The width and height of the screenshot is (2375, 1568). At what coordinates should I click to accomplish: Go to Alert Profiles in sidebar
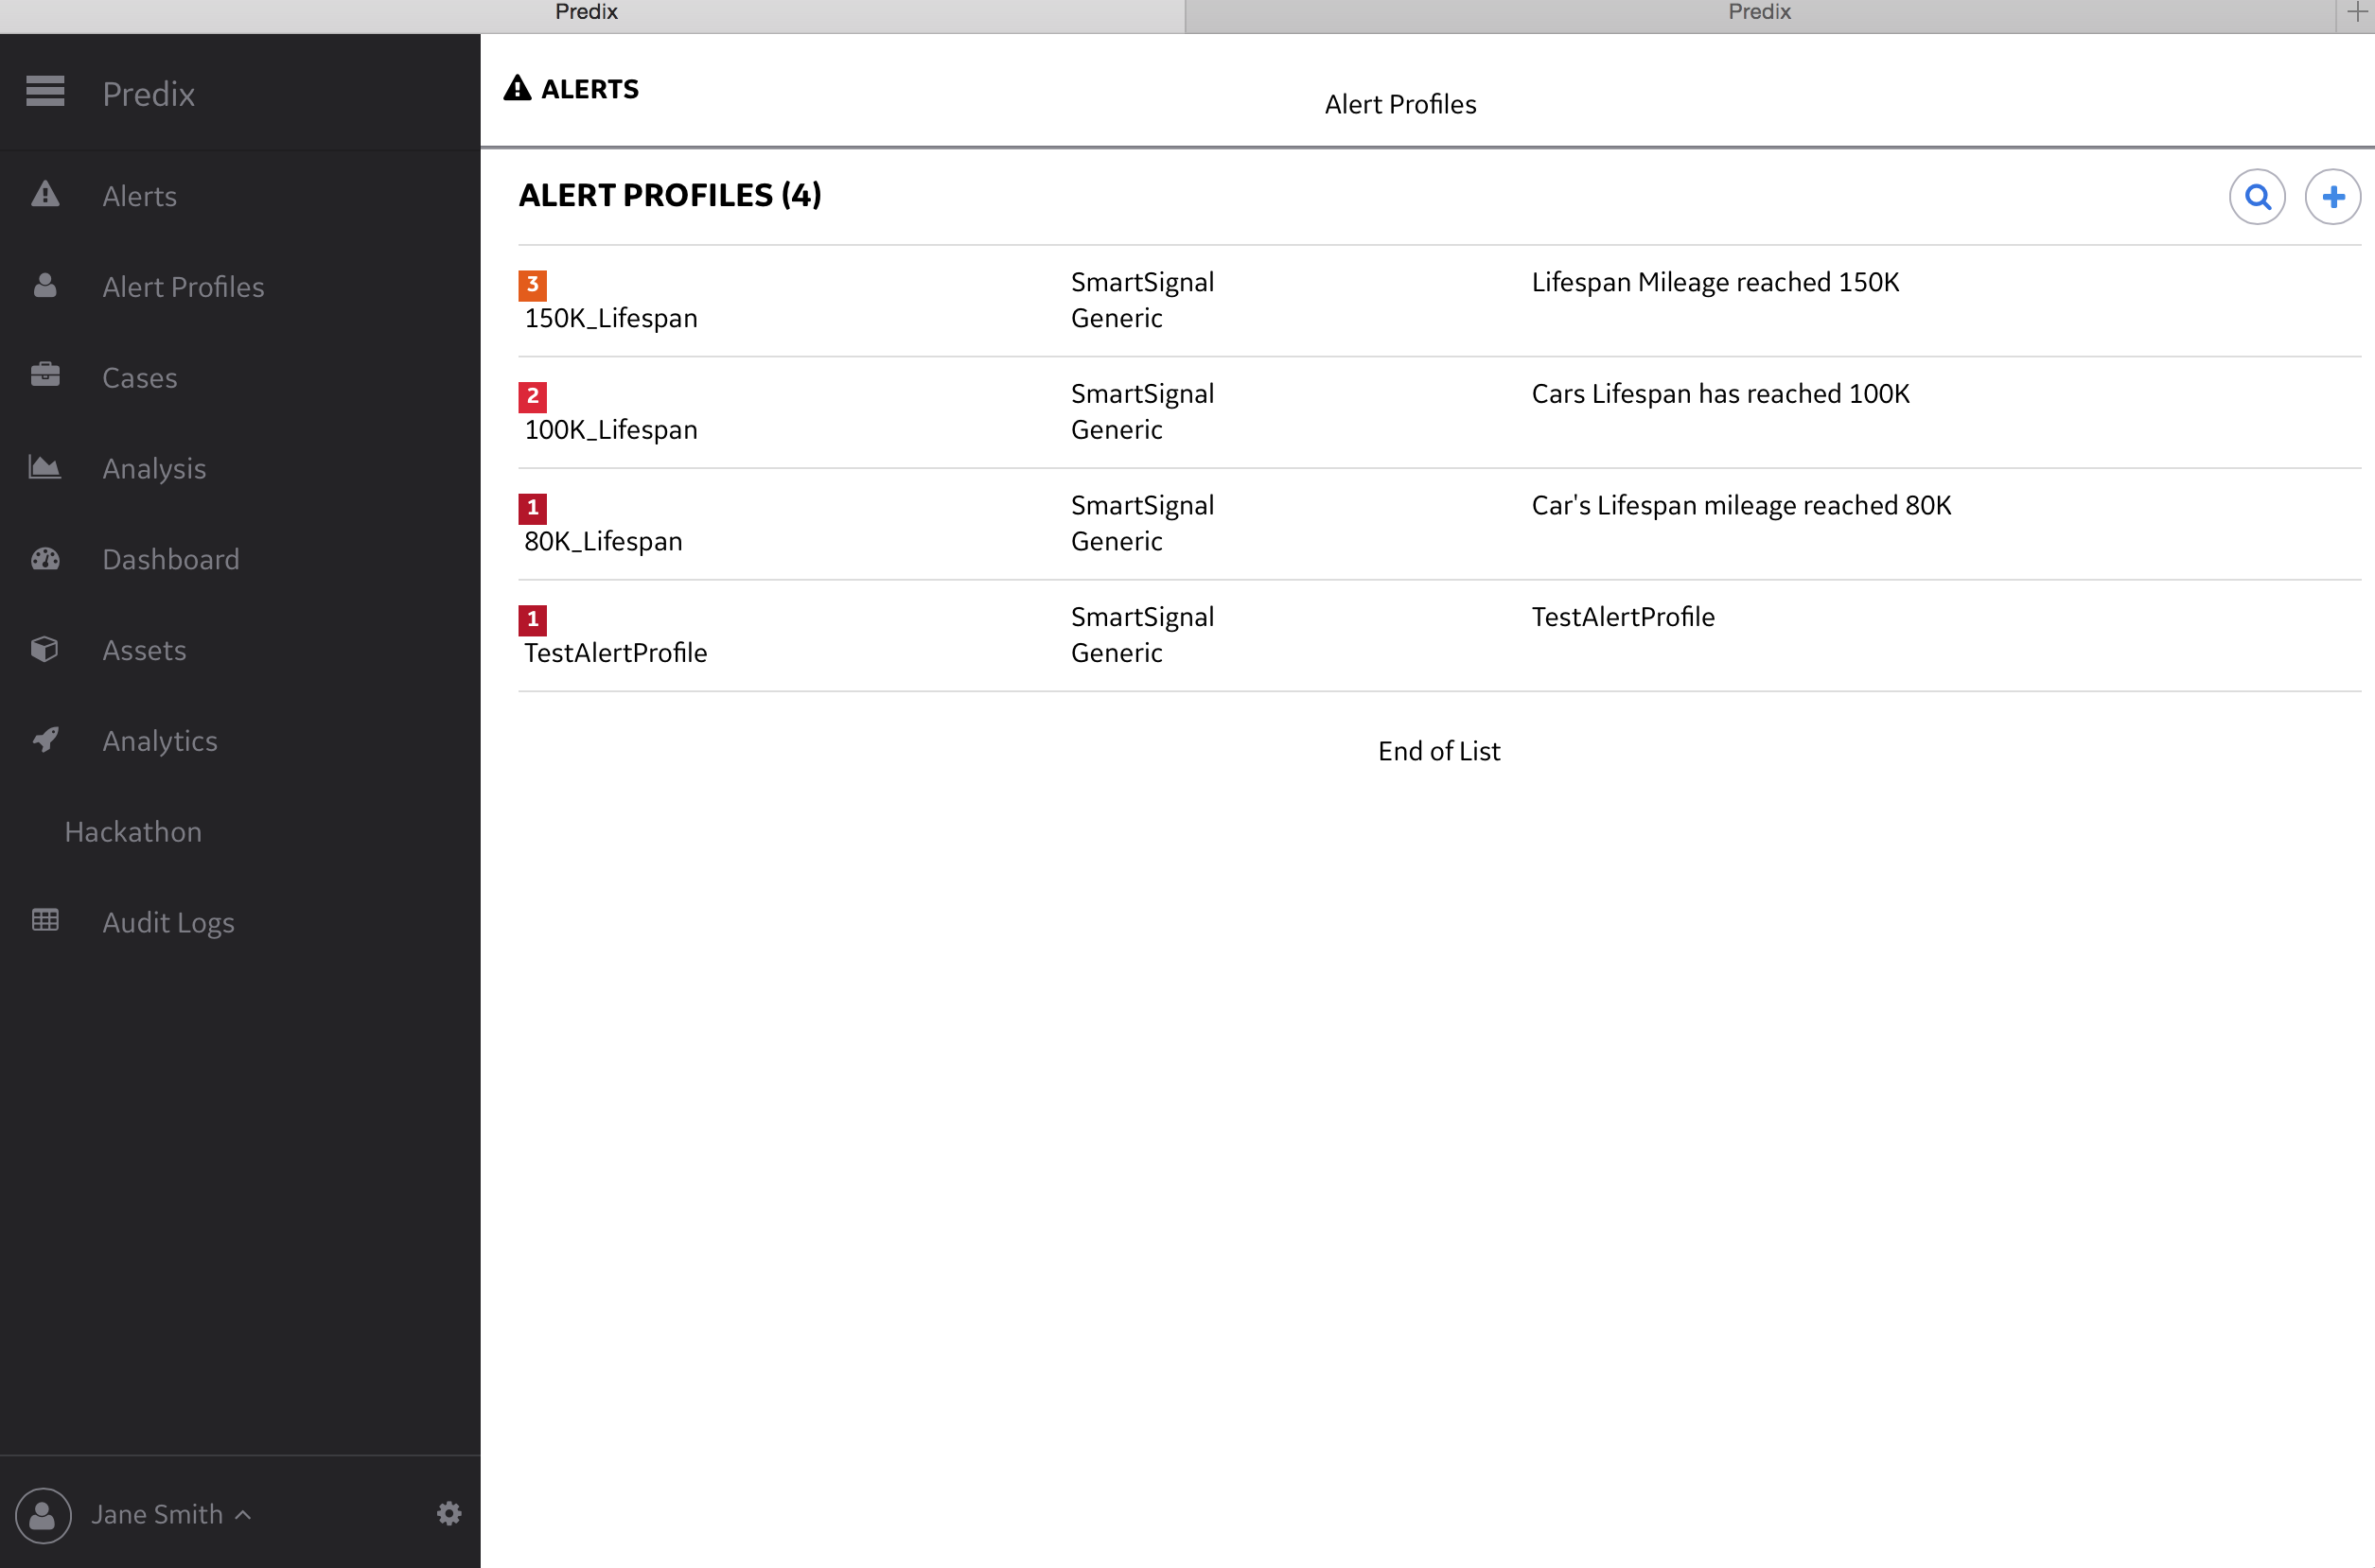coord(183,287)
